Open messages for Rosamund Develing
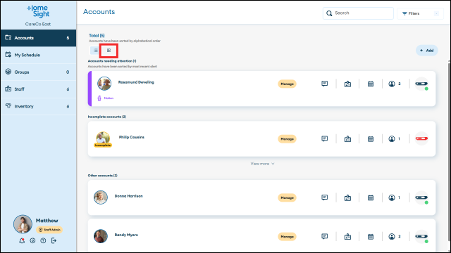Screen dimensions: 451x253 [324, 84]
